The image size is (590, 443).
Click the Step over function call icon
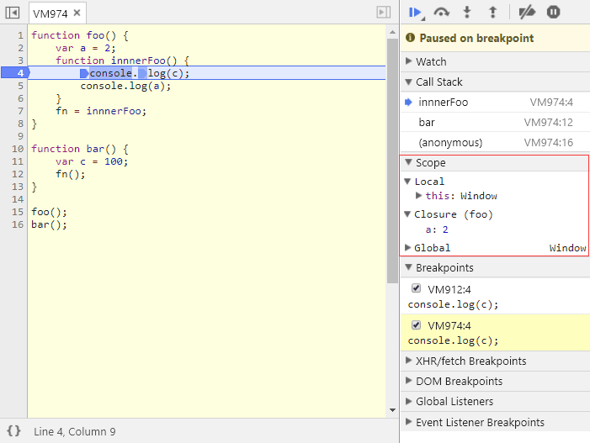click(442, 12)
